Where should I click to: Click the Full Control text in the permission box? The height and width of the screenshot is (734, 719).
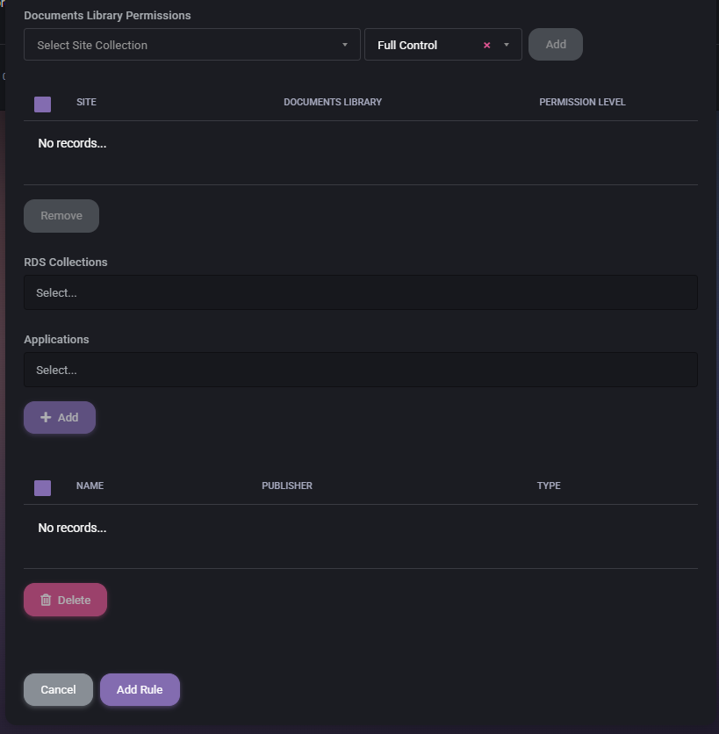(407, 46)
